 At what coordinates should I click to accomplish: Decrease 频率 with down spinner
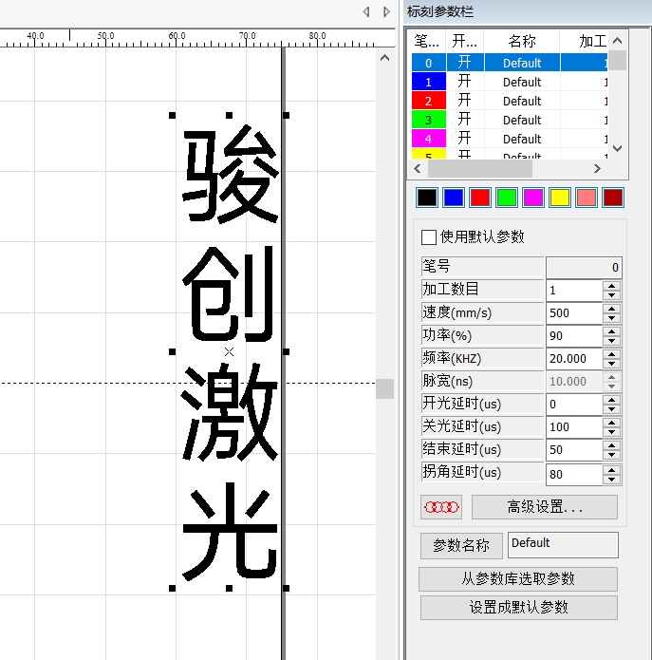[x=611, y=364]
